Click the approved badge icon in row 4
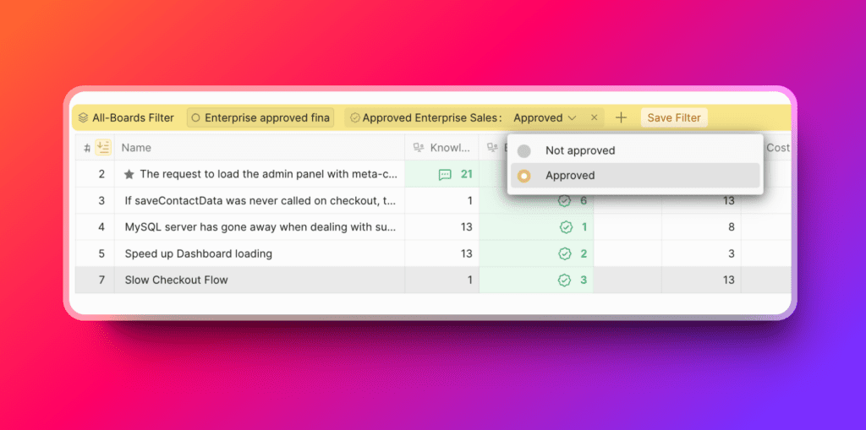 click(565, 227)
